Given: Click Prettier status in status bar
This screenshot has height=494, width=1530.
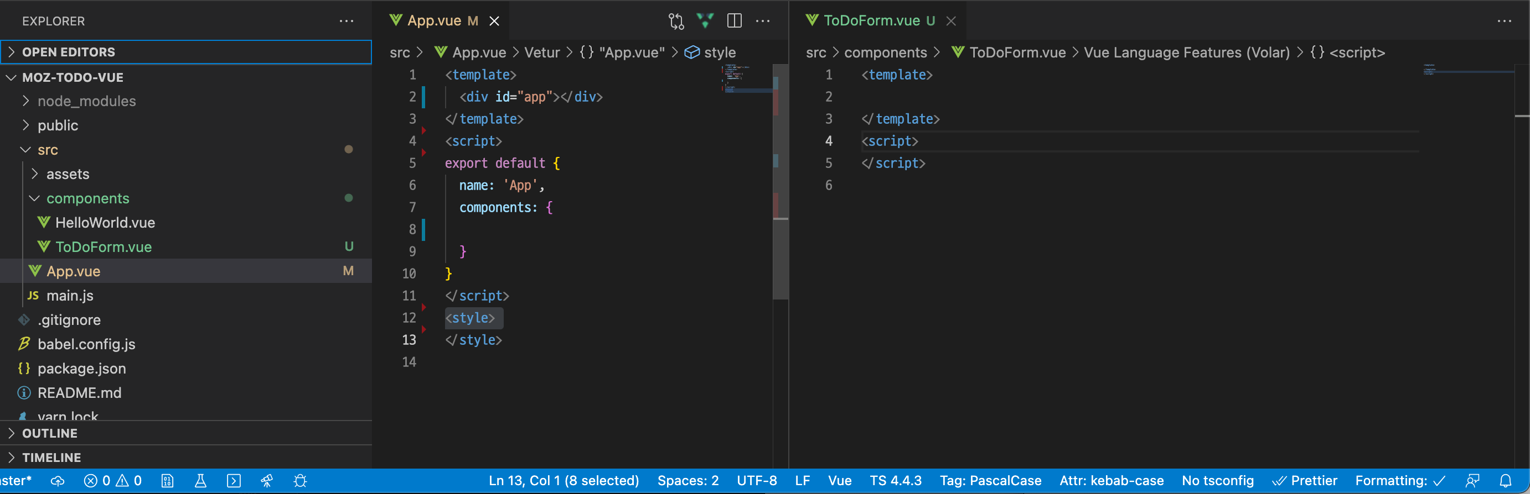Looking at the screenshot, I should coord(1304,481).
